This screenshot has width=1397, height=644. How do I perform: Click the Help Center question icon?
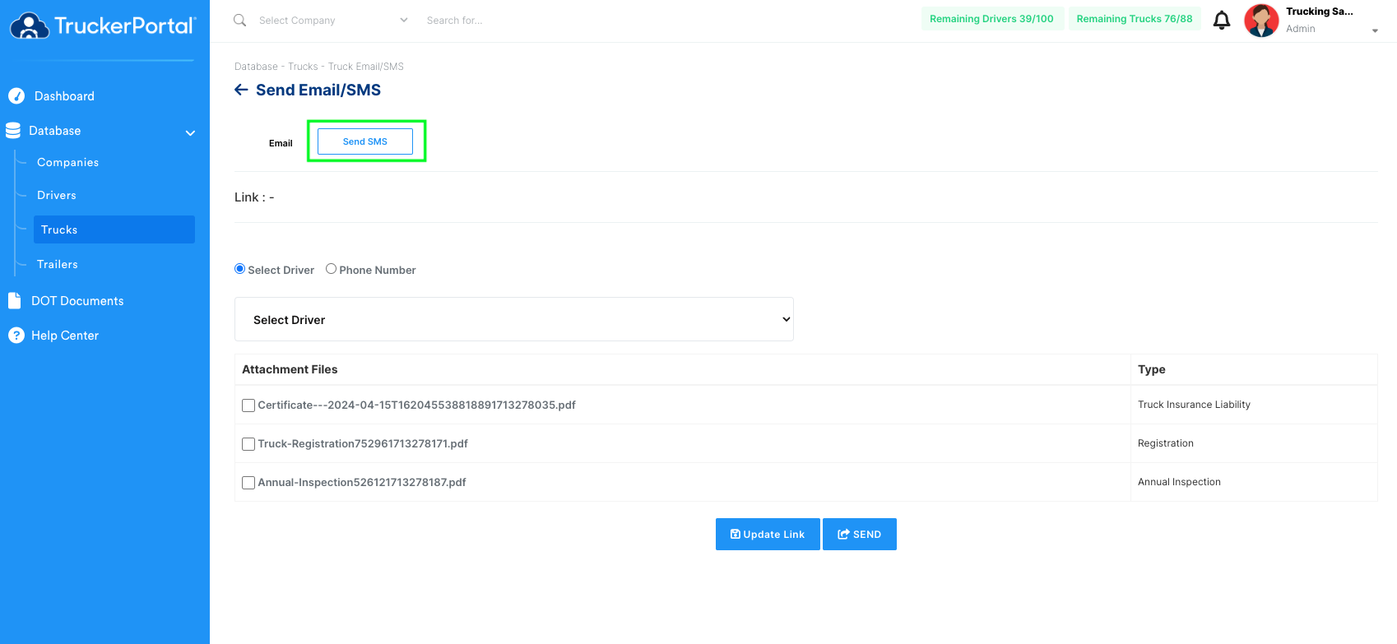pyautogui.click(x=16, y=336)
